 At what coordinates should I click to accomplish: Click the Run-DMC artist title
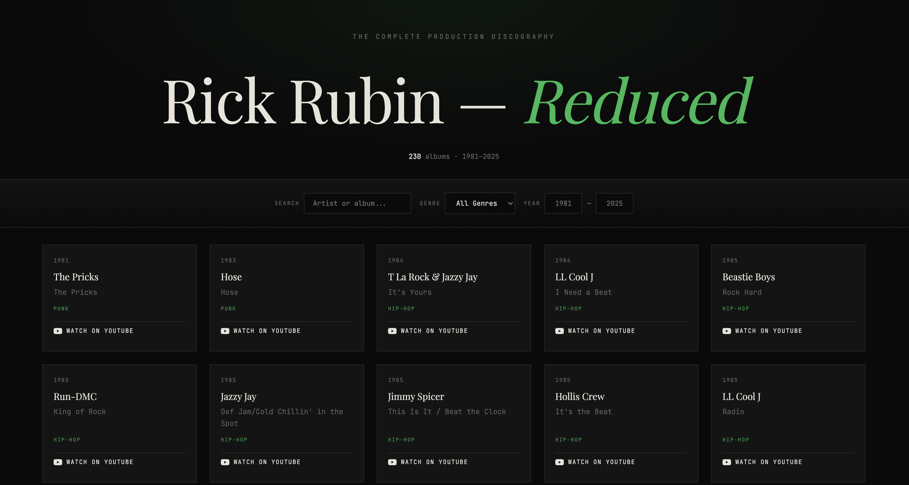pyautogui.click(x=75, y=397)
